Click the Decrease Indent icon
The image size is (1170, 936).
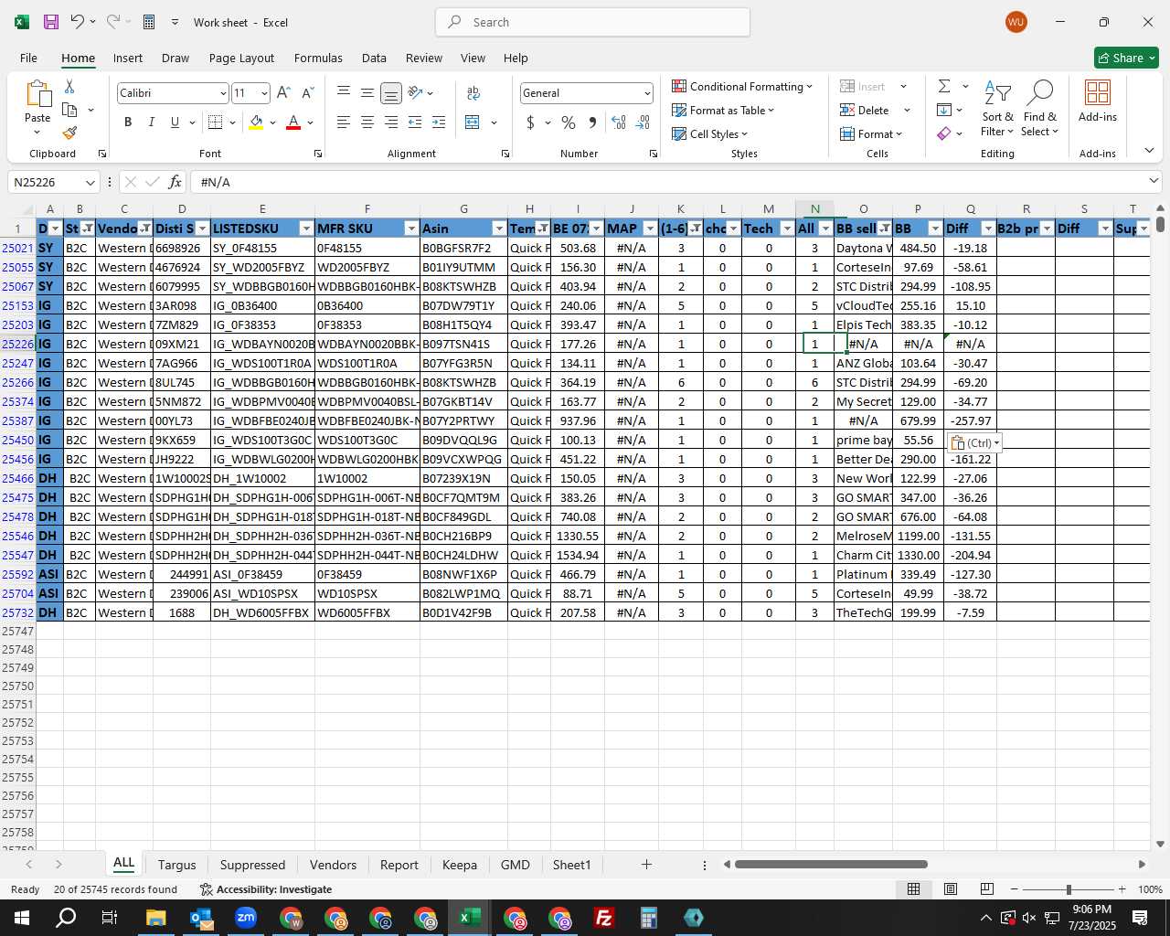(x=415, y=122)
